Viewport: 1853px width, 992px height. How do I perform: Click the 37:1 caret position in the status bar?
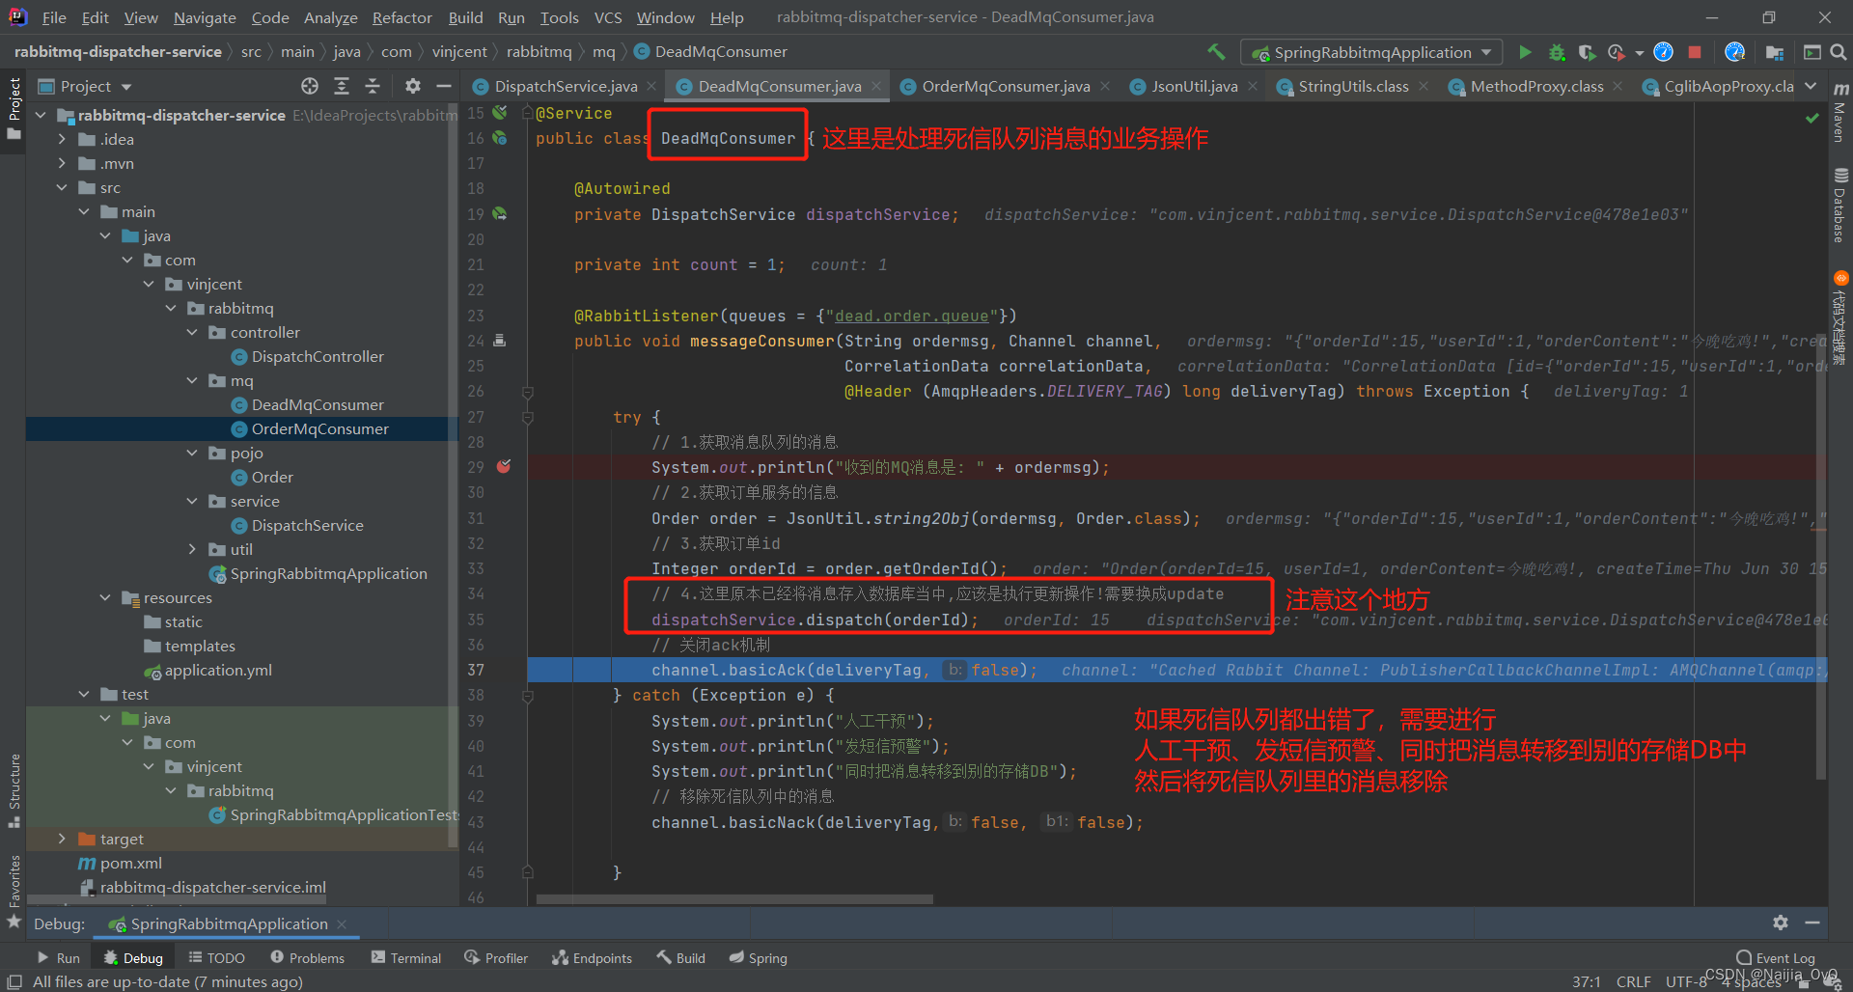pyautogui.click(x=1587, y=981)
